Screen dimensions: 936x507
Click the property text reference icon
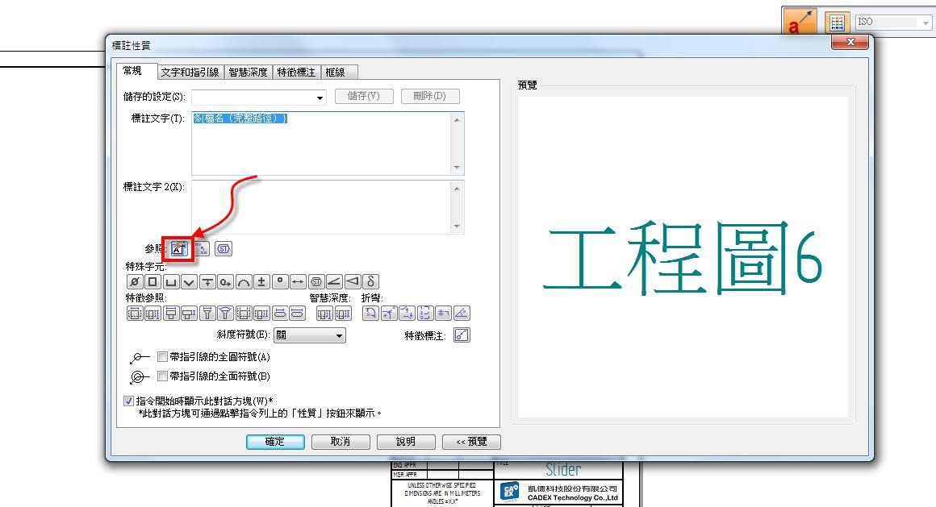[x=178, y=249]
